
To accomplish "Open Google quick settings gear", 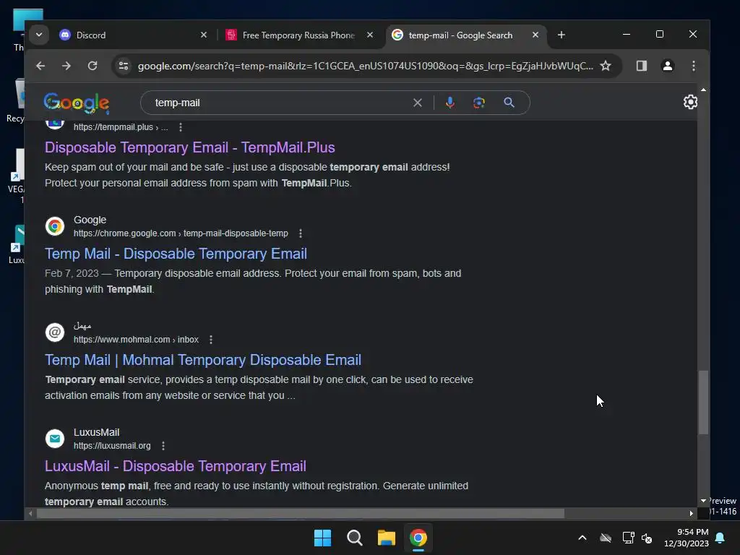I will pyautogui.click(x=690, y=102).
